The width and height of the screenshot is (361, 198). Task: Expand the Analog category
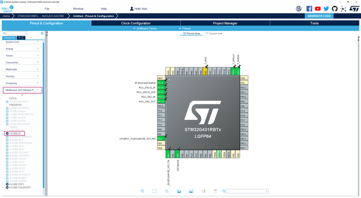22,49
